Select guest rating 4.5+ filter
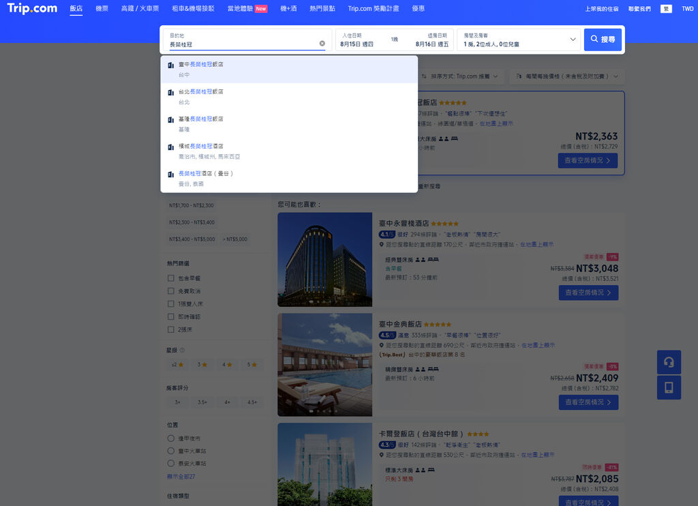Viewport: 698px width, 506px height. coord(252,402)
